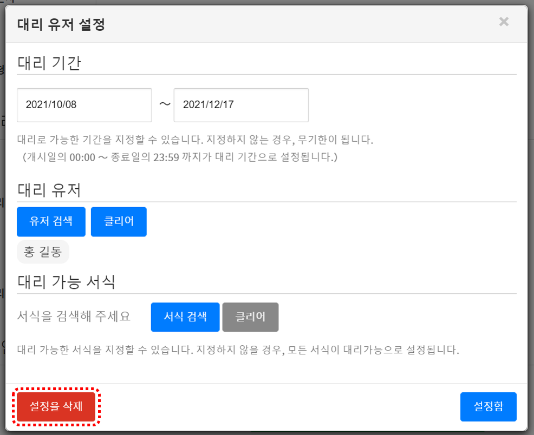534x435 pixels.
Task: Open form search with 서식 검색
Action: [185, 317]
